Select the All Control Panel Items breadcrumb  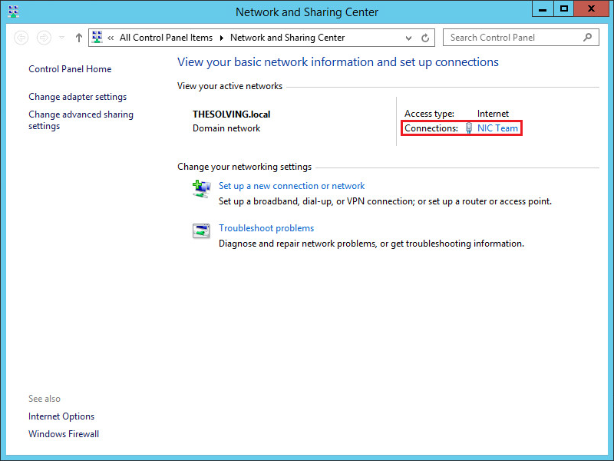coord(167,38)
